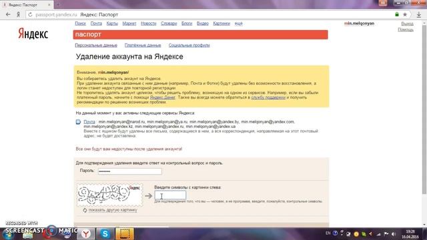Open Почта in top navigation
This screenshot has height=240, width=427.
click(x=96, y=23)
